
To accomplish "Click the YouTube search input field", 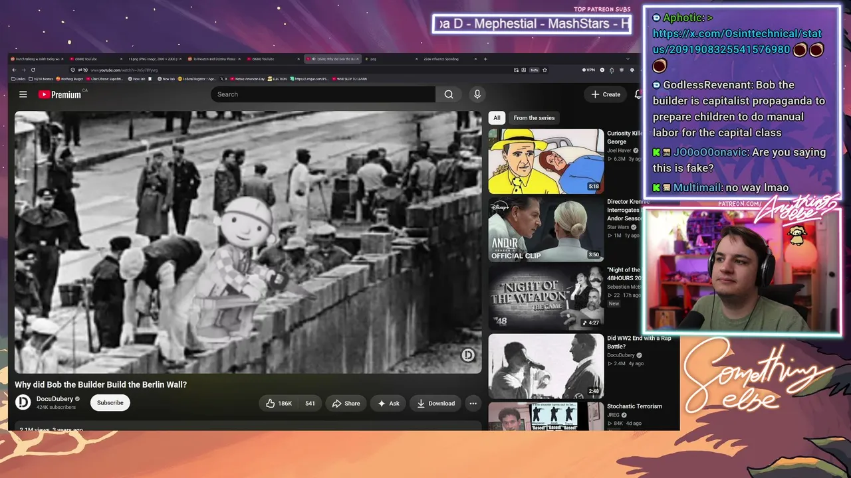I will 323,94.
